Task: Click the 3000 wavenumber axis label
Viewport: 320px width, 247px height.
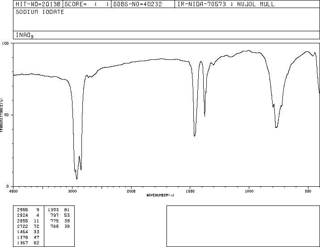Action: click(x=72, y=191)
